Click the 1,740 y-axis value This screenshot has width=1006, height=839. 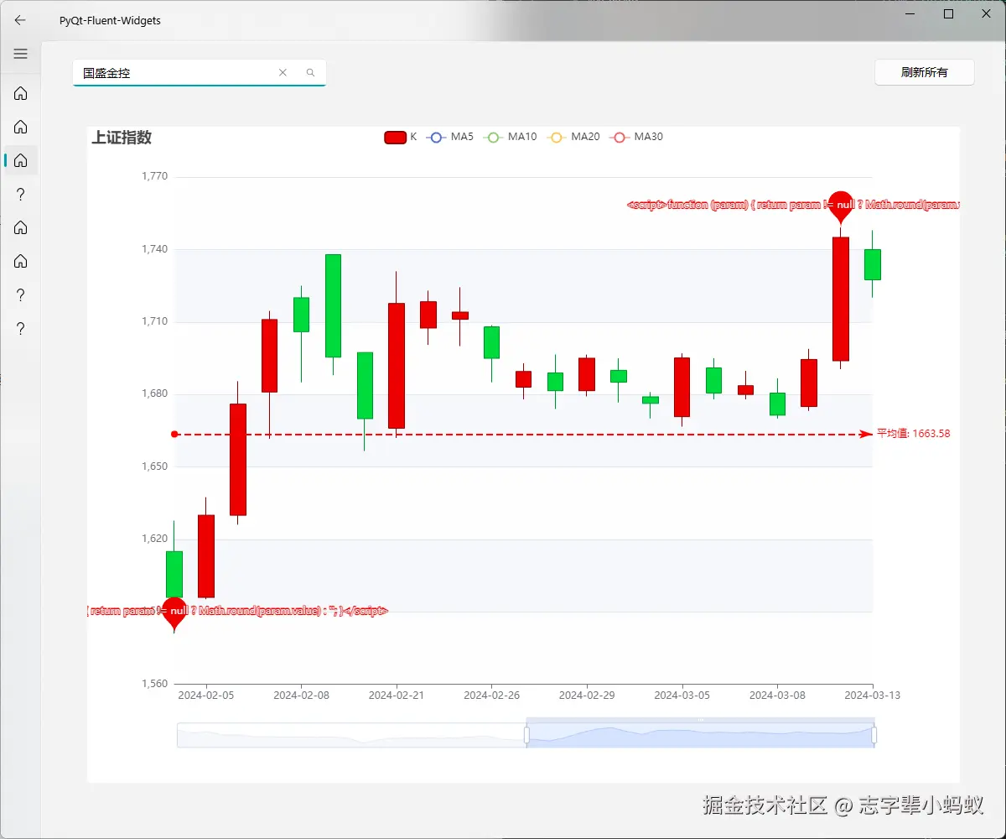pyautogui.click(x=153, y=249)
